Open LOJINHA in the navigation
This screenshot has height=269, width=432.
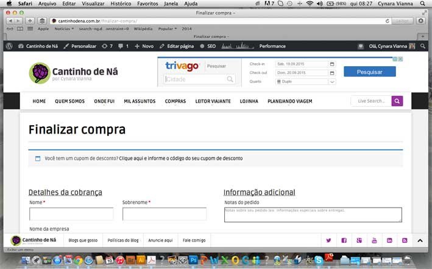click(x=249, y=101)
